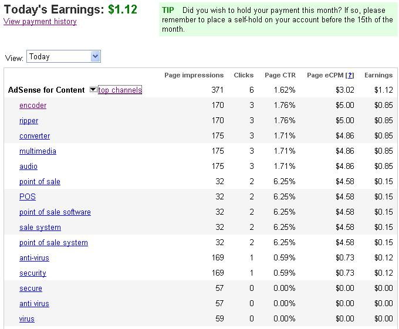Open the secure channel link
This screenshot has height=329, width=399.
31,289
